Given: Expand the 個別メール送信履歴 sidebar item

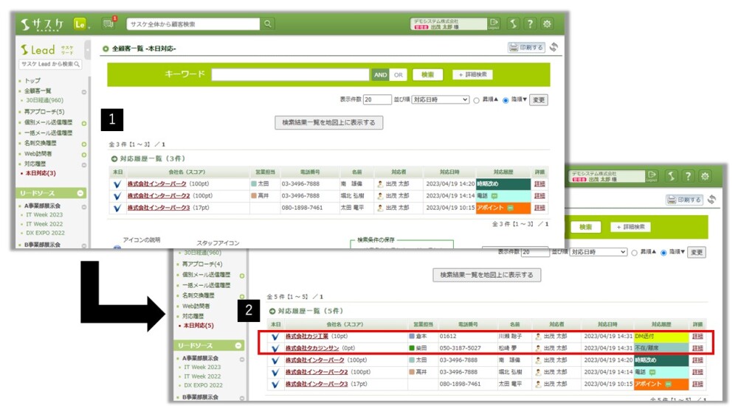Looking at the screenshot, I should pyautogui.click(x=84, y=122).
